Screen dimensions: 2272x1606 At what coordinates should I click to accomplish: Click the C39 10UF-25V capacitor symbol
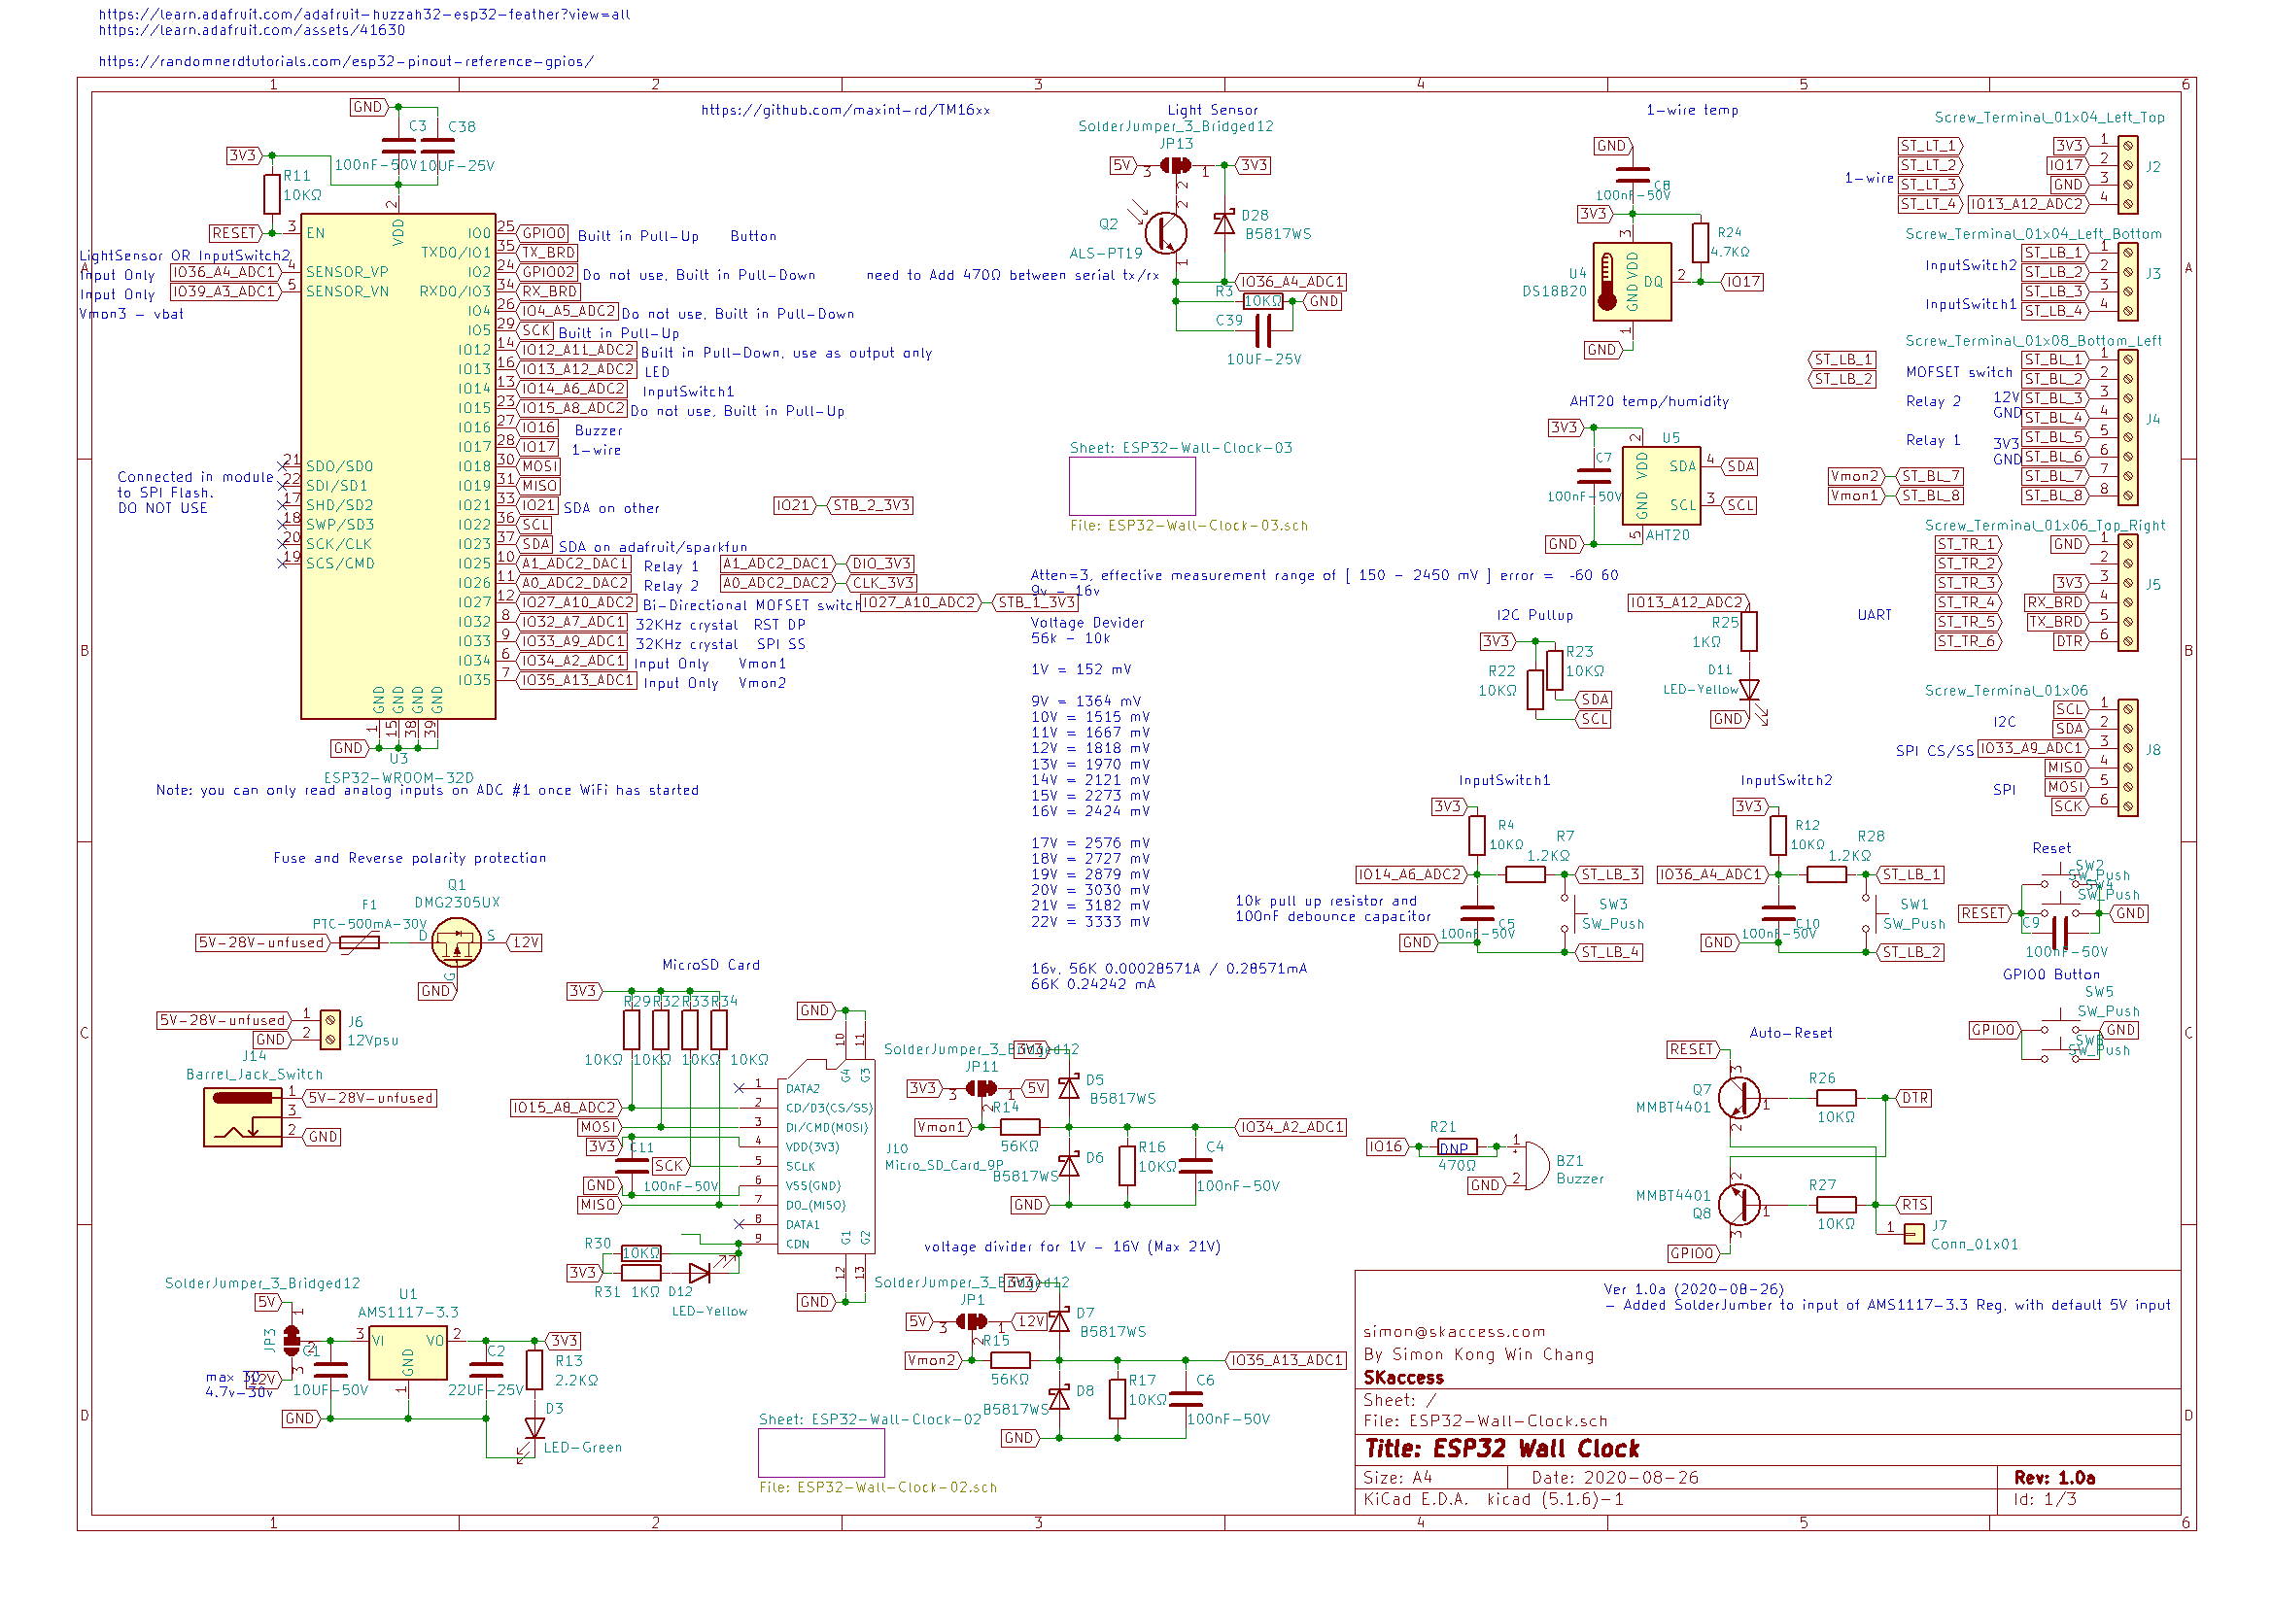pyautogui.click(x=1262, y=330)
